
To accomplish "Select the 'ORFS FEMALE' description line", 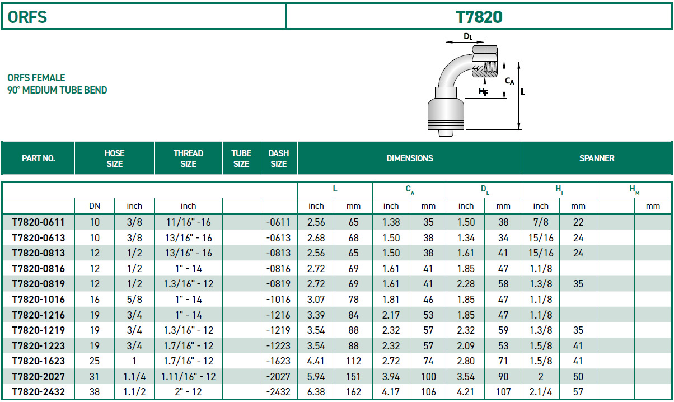I will pos(36,78).
